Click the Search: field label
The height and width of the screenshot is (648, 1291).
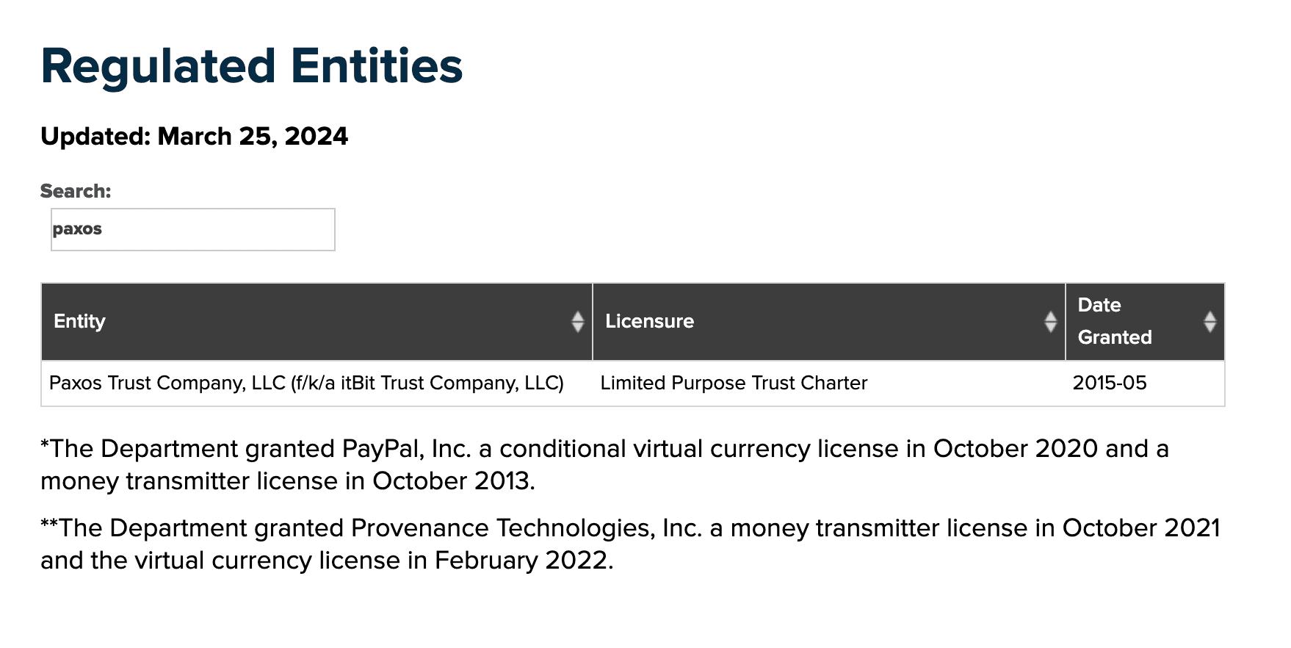click(76, 191)
